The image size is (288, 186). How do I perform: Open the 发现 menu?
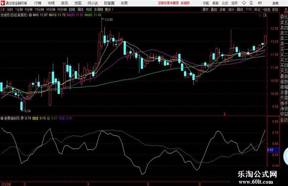pyautogui.click(x=78, y=3)
